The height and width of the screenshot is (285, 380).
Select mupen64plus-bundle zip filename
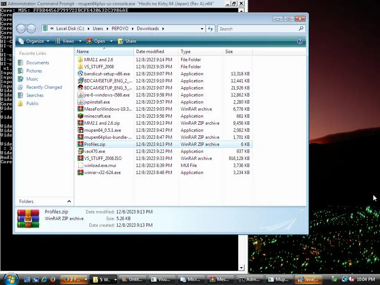click(108, 137)
